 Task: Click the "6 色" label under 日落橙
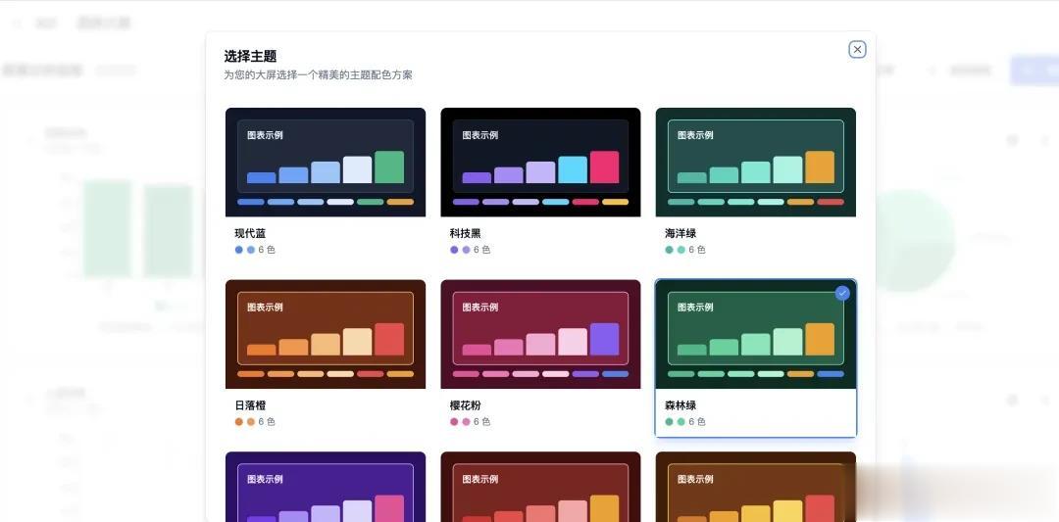click(267, 421)
